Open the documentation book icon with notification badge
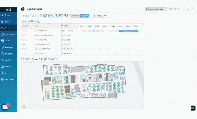 (5, 107)
